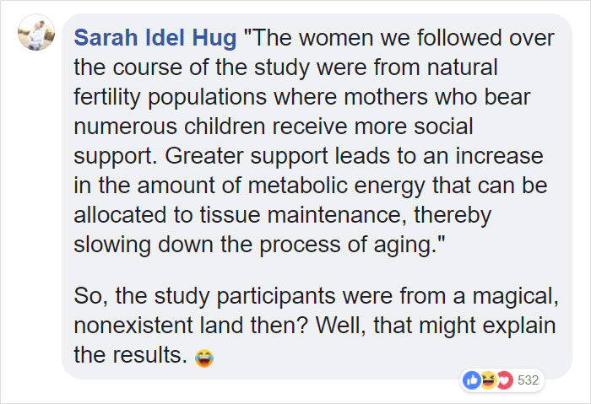This screenshot has width=591, height=404.
Task: Click the crying-laughing emoji after 'the results.'
Action: [203, 358]
